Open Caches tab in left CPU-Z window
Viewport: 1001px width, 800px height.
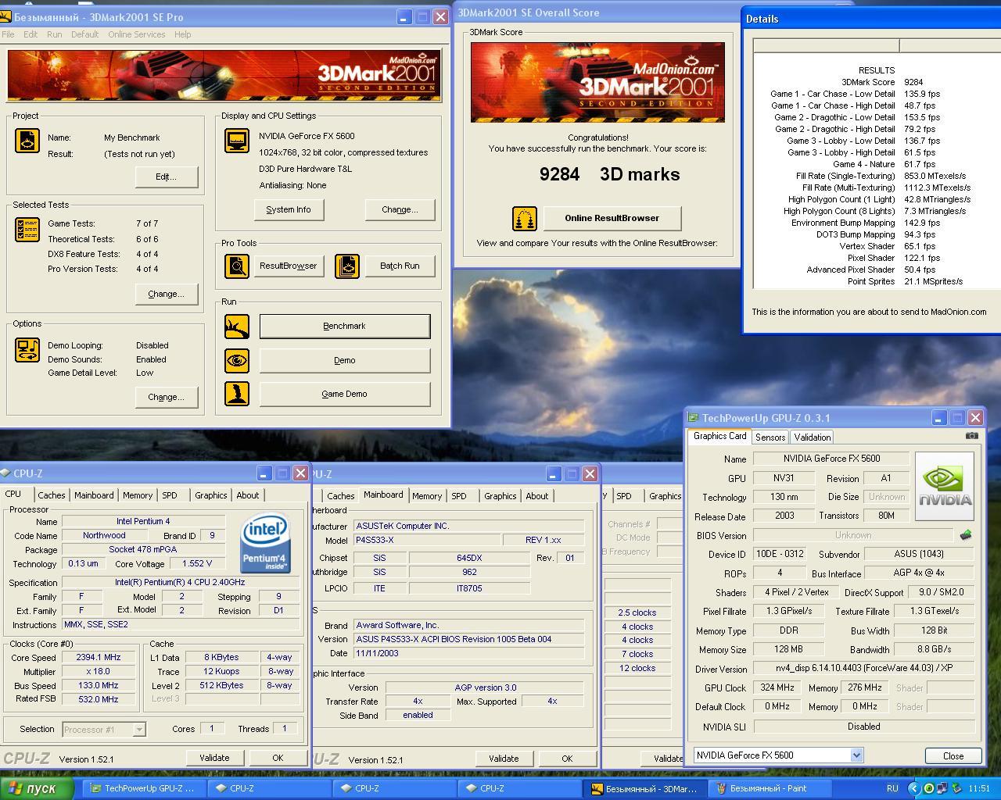tap(52, 495)
